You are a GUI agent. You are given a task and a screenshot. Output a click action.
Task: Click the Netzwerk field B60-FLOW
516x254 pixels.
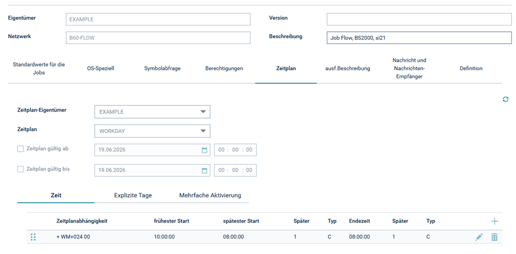pos(158,38)
